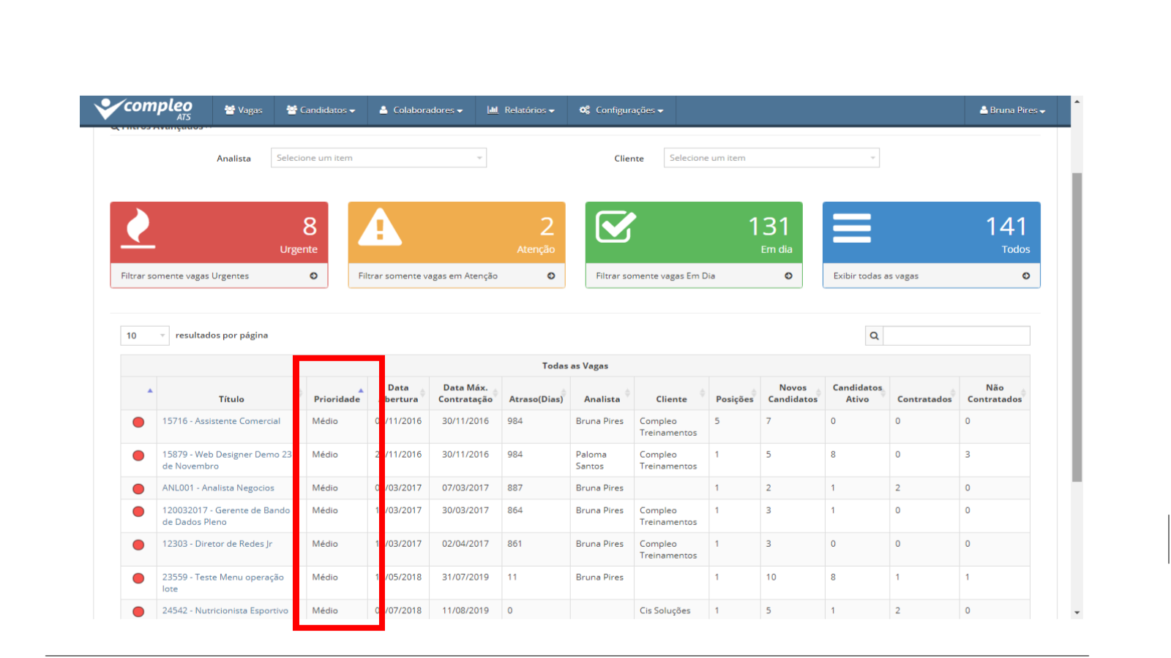Click the Em dia checkmark icon
Image resolution: width=1171 pixels, height=658 pixels.
pyautogui.click(x=616, y=227)
